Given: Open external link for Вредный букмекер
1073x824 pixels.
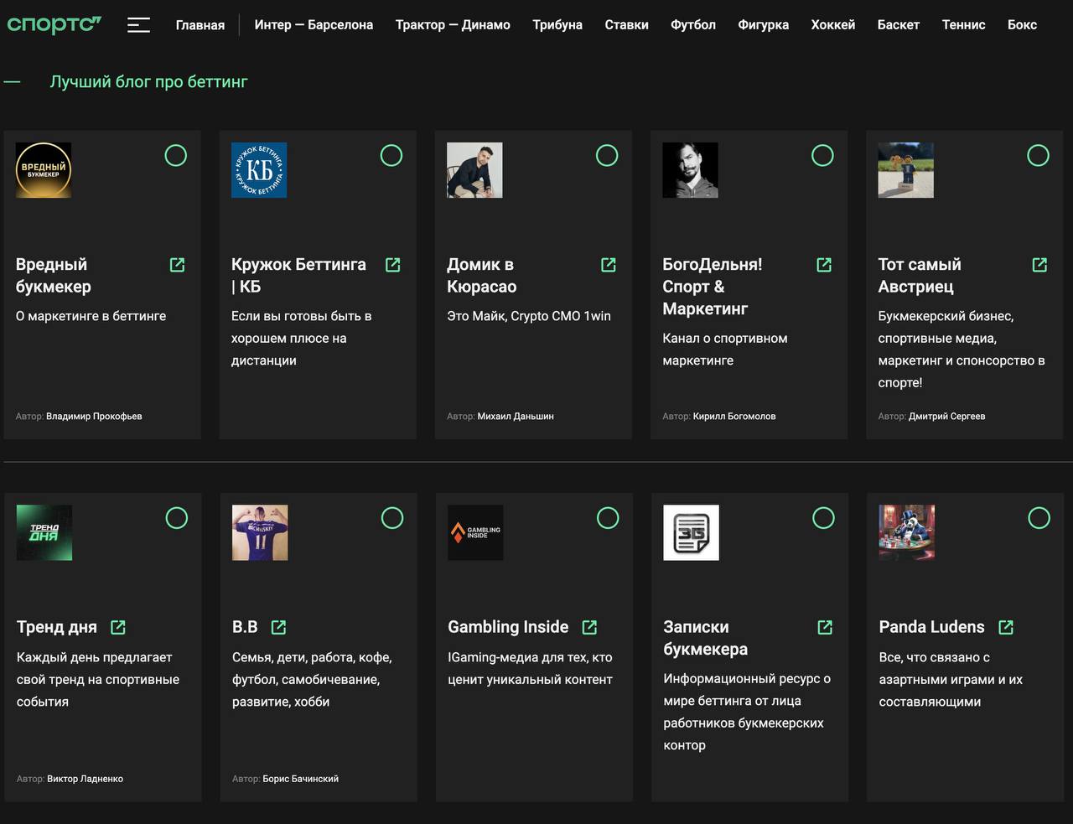Looking at the screenshot, I should (x=177, y=265).
